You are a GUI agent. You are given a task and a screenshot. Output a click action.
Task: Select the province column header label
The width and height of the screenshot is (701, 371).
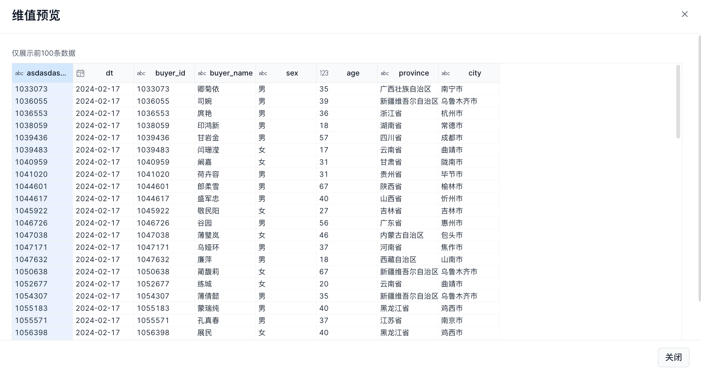coord(413,73)
